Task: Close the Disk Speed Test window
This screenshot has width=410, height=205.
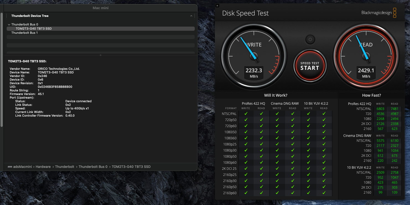Action: [217, 6]
